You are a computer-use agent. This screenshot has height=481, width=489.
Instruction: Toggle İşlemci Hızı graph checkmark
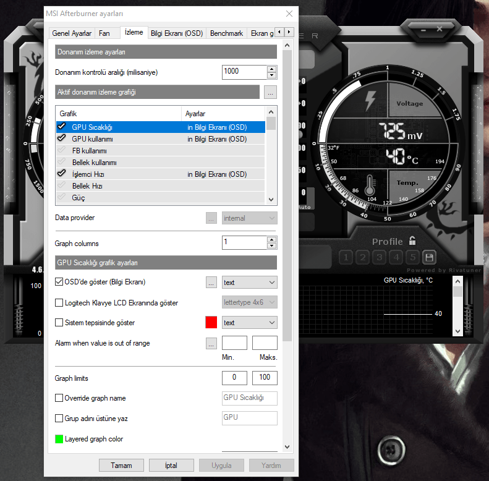pyautogui.click(x=62, y=174)
